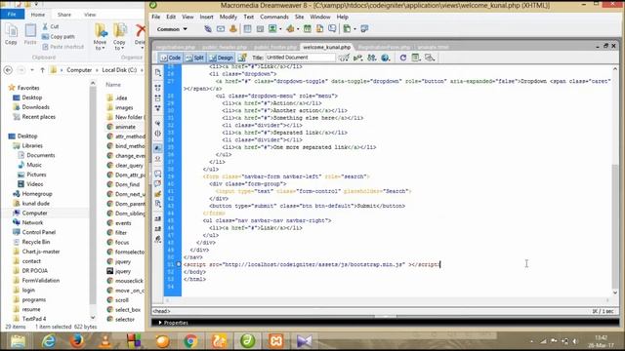
Task: Insert an Email Link from the Common bar
Action: 221,28
